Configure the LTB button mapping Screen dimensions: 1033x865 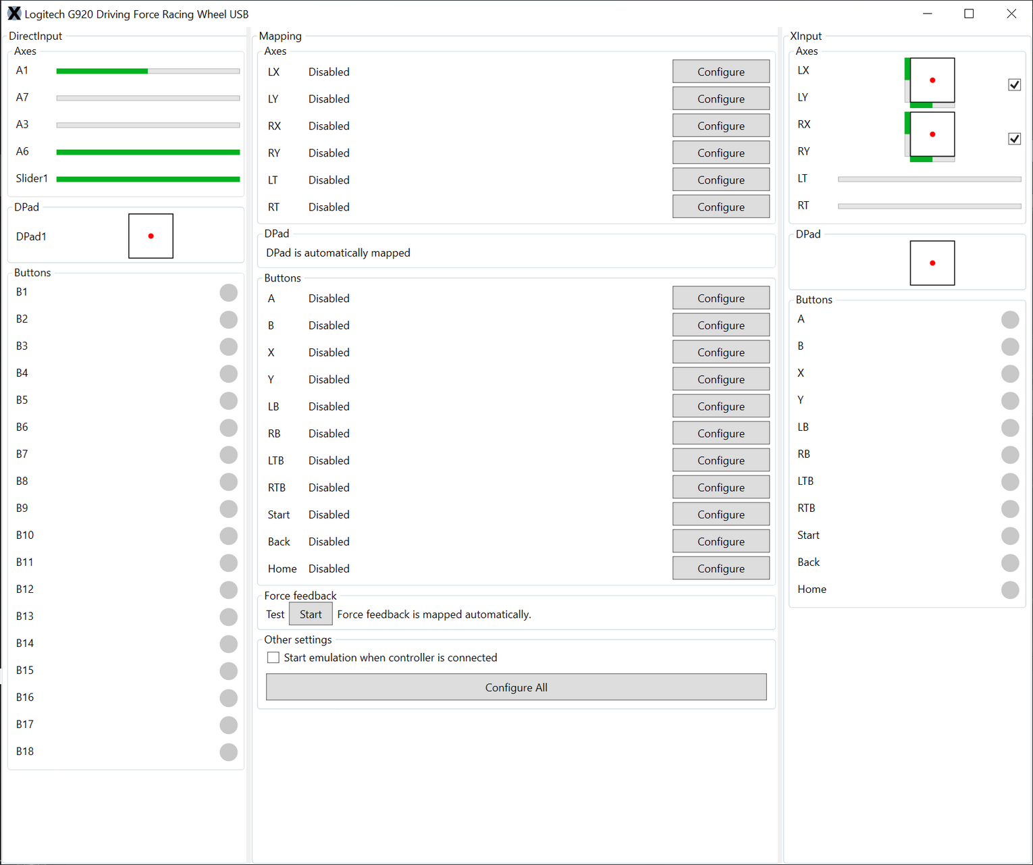tap(721, 460)
